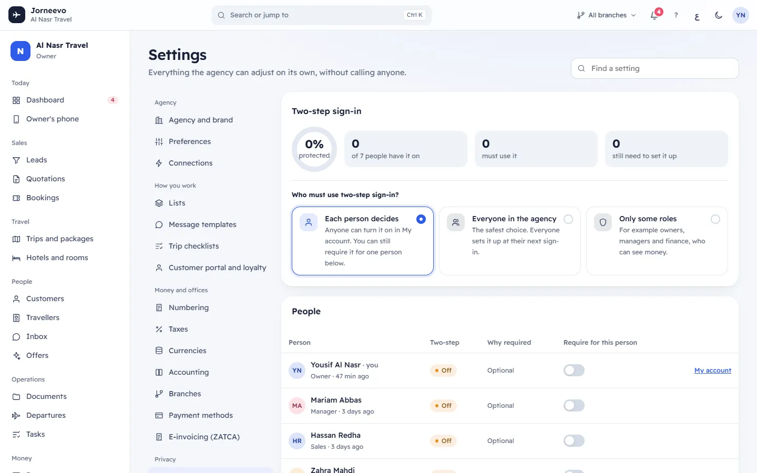
Task: Click the Find a setting field
Action: pos(654,68)
